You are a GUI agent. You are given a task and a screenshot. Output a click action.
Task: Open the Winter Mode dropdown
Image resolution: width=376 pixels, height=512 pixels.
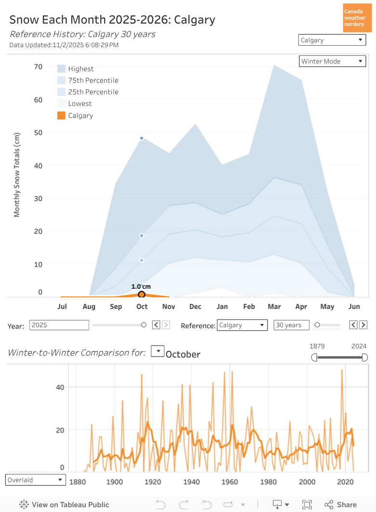(x=332, y=61)
